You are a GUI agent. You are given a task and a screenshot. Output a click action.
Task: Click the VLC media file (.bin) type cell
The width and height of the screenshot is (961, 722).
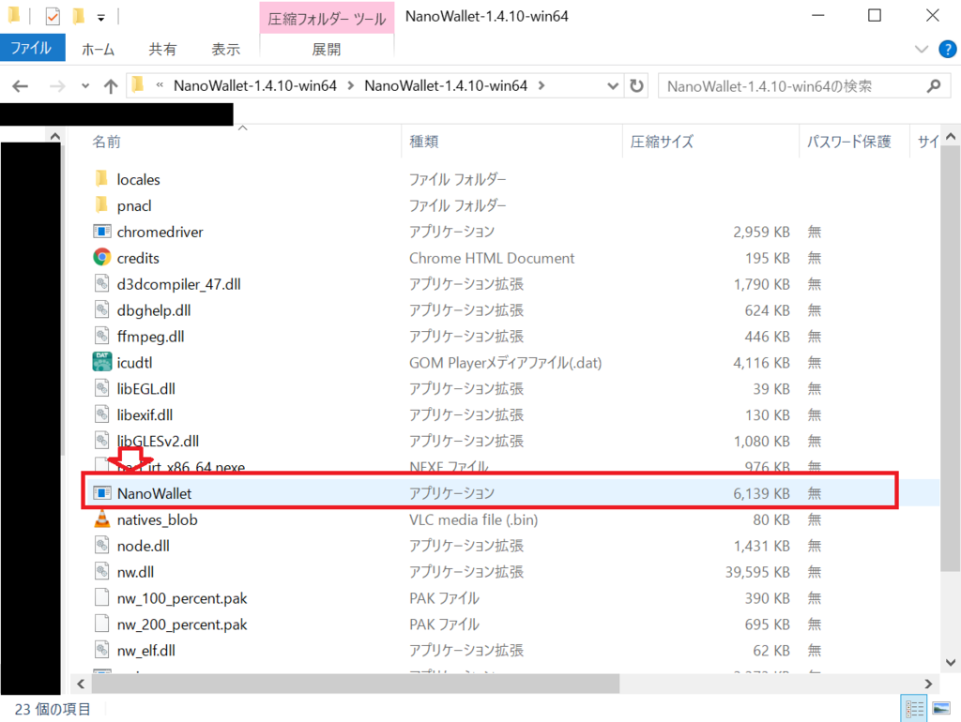pyautogui.click(x=473, y=519)
